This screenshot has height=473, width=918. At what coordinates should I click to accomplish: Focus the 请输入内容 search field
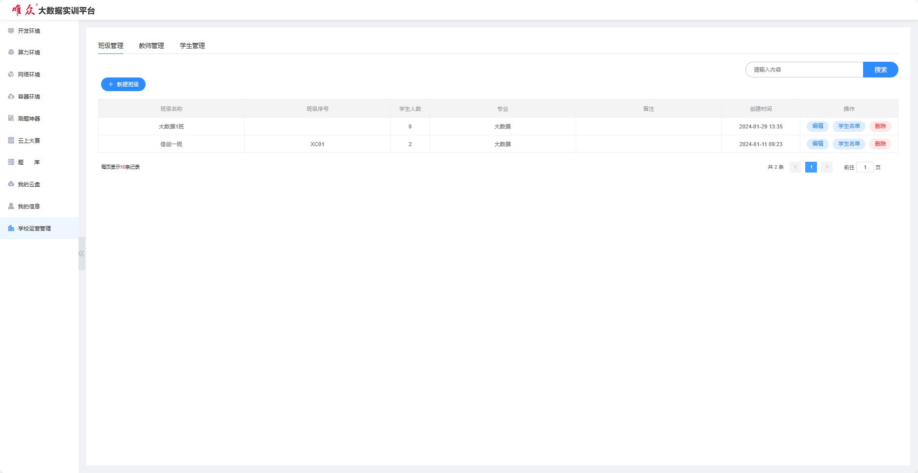click(x=804, y=70)
